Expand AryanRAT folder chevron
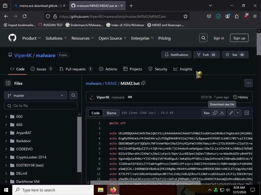The height and width of the screenshot is (195, 261). tap(6, 133)
